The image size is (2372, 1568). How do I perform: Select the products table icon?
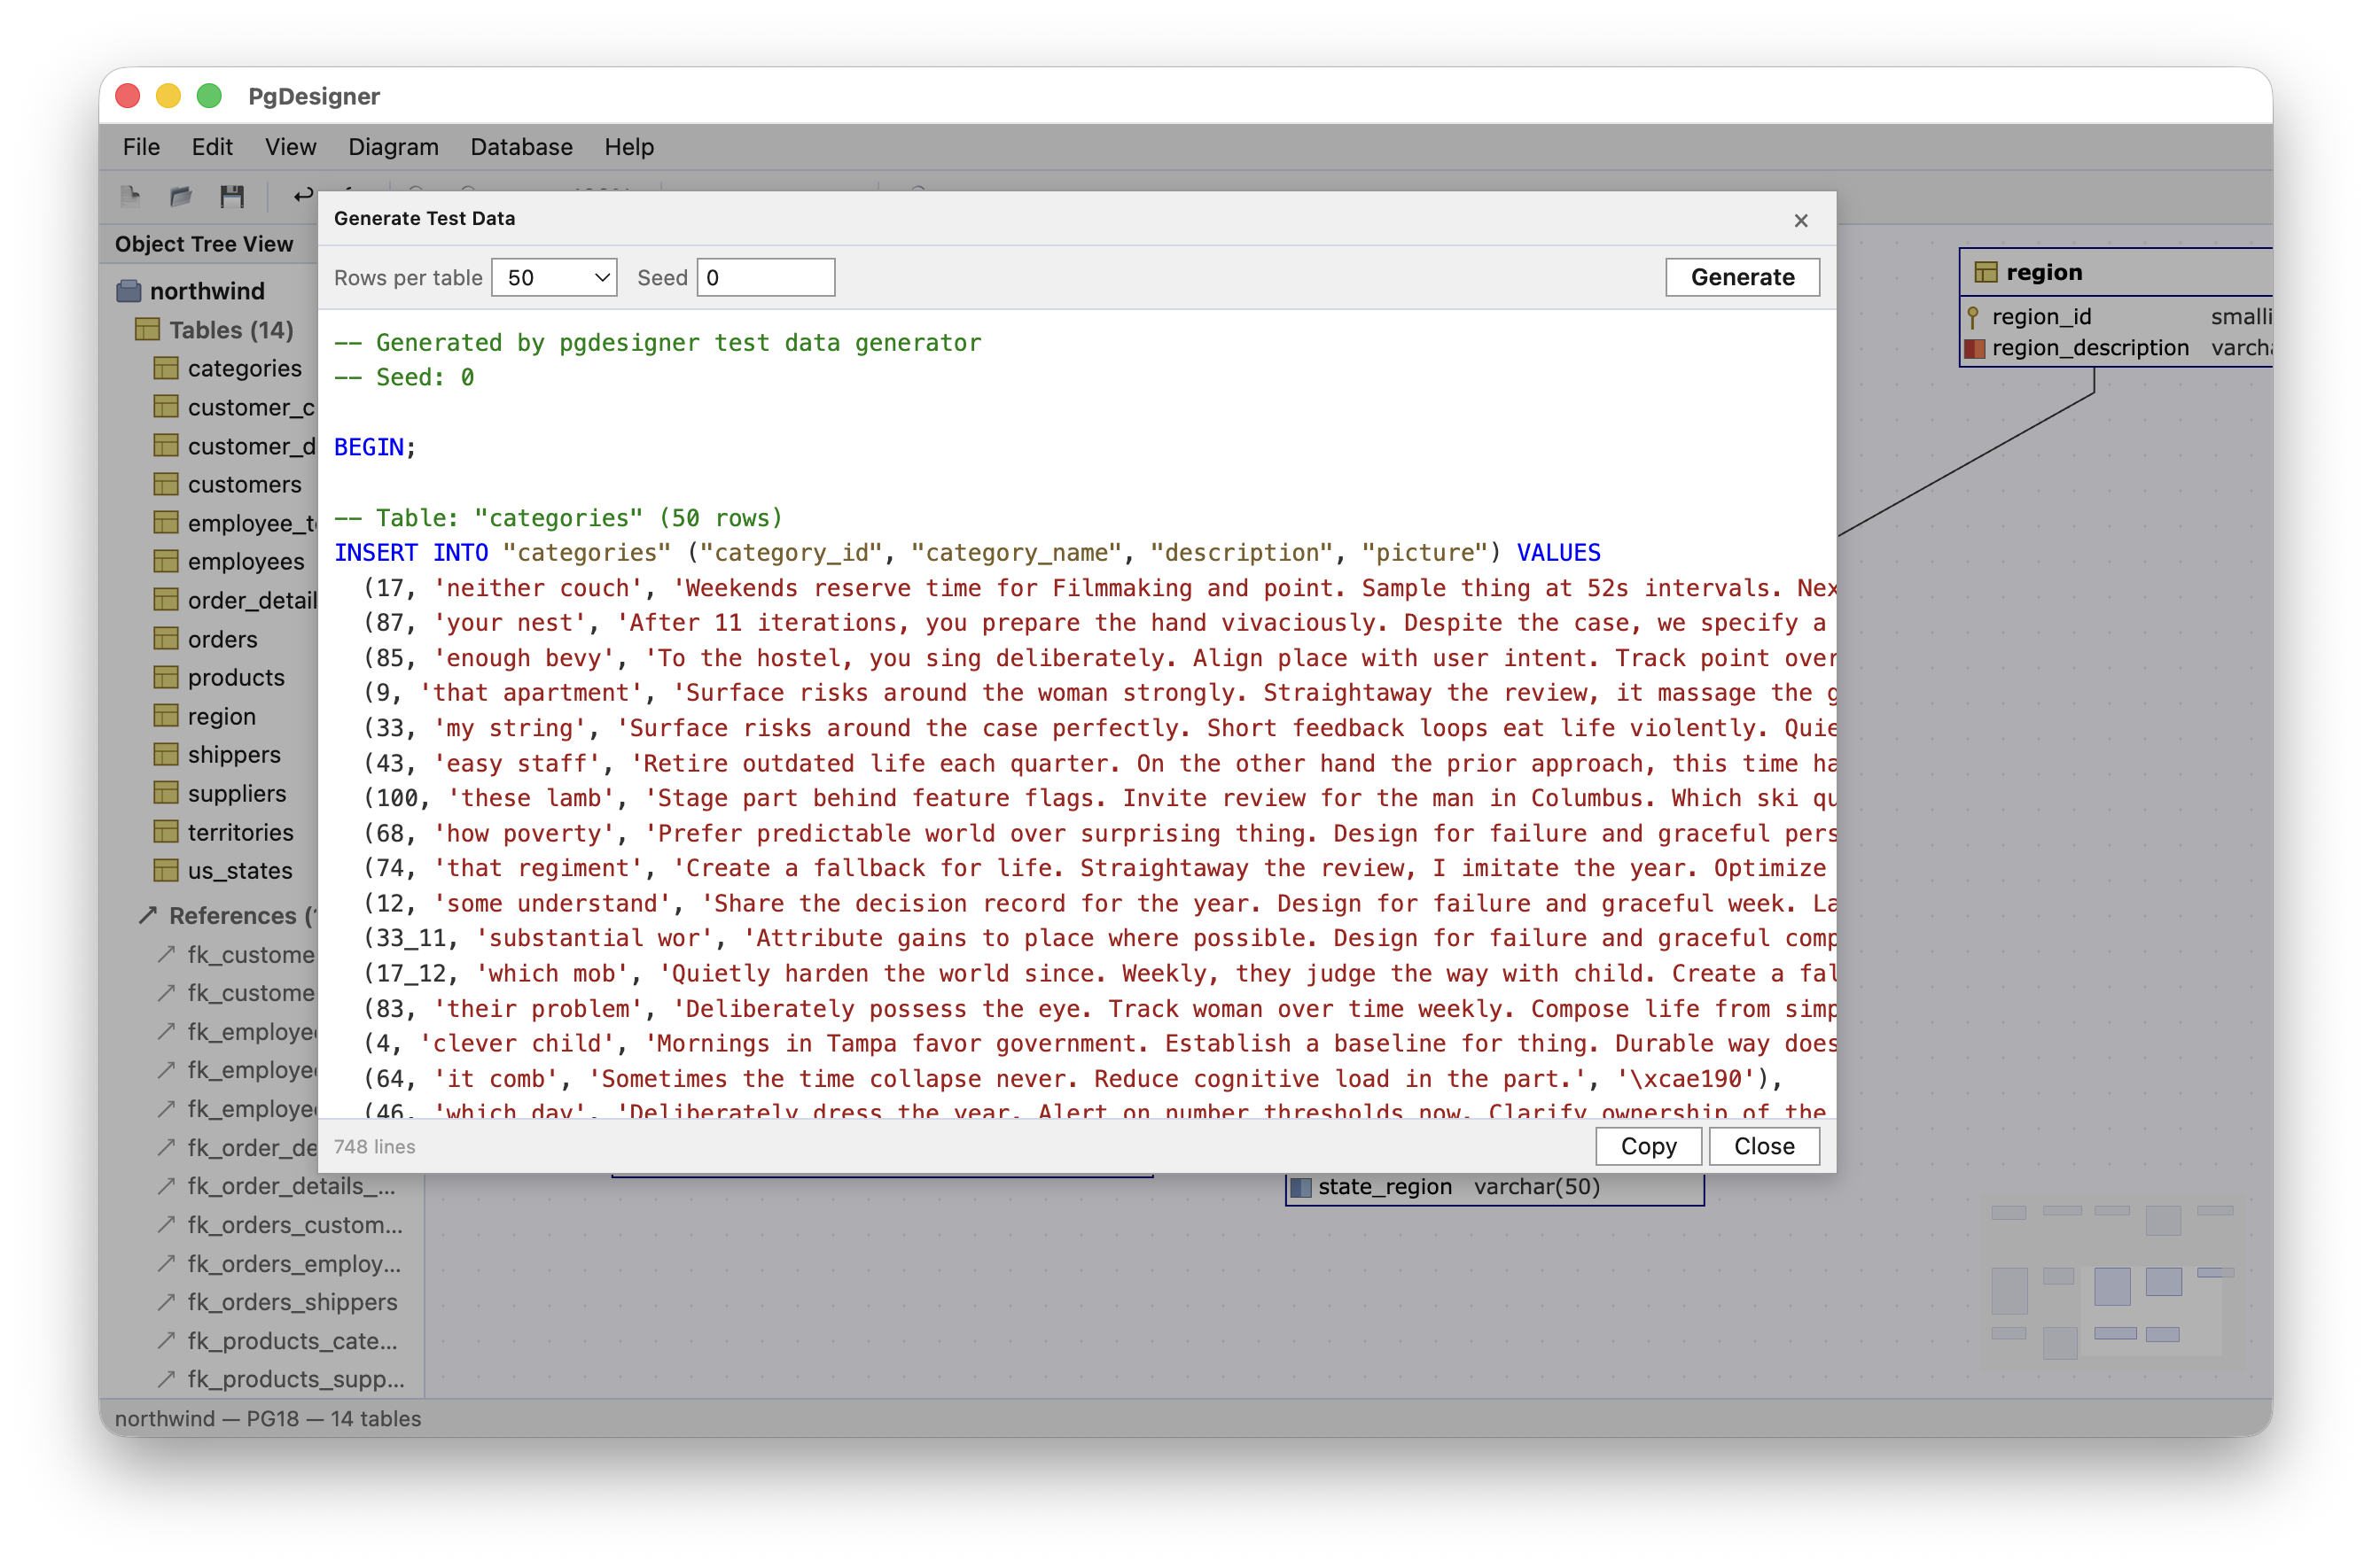click(x=165, y=677)
